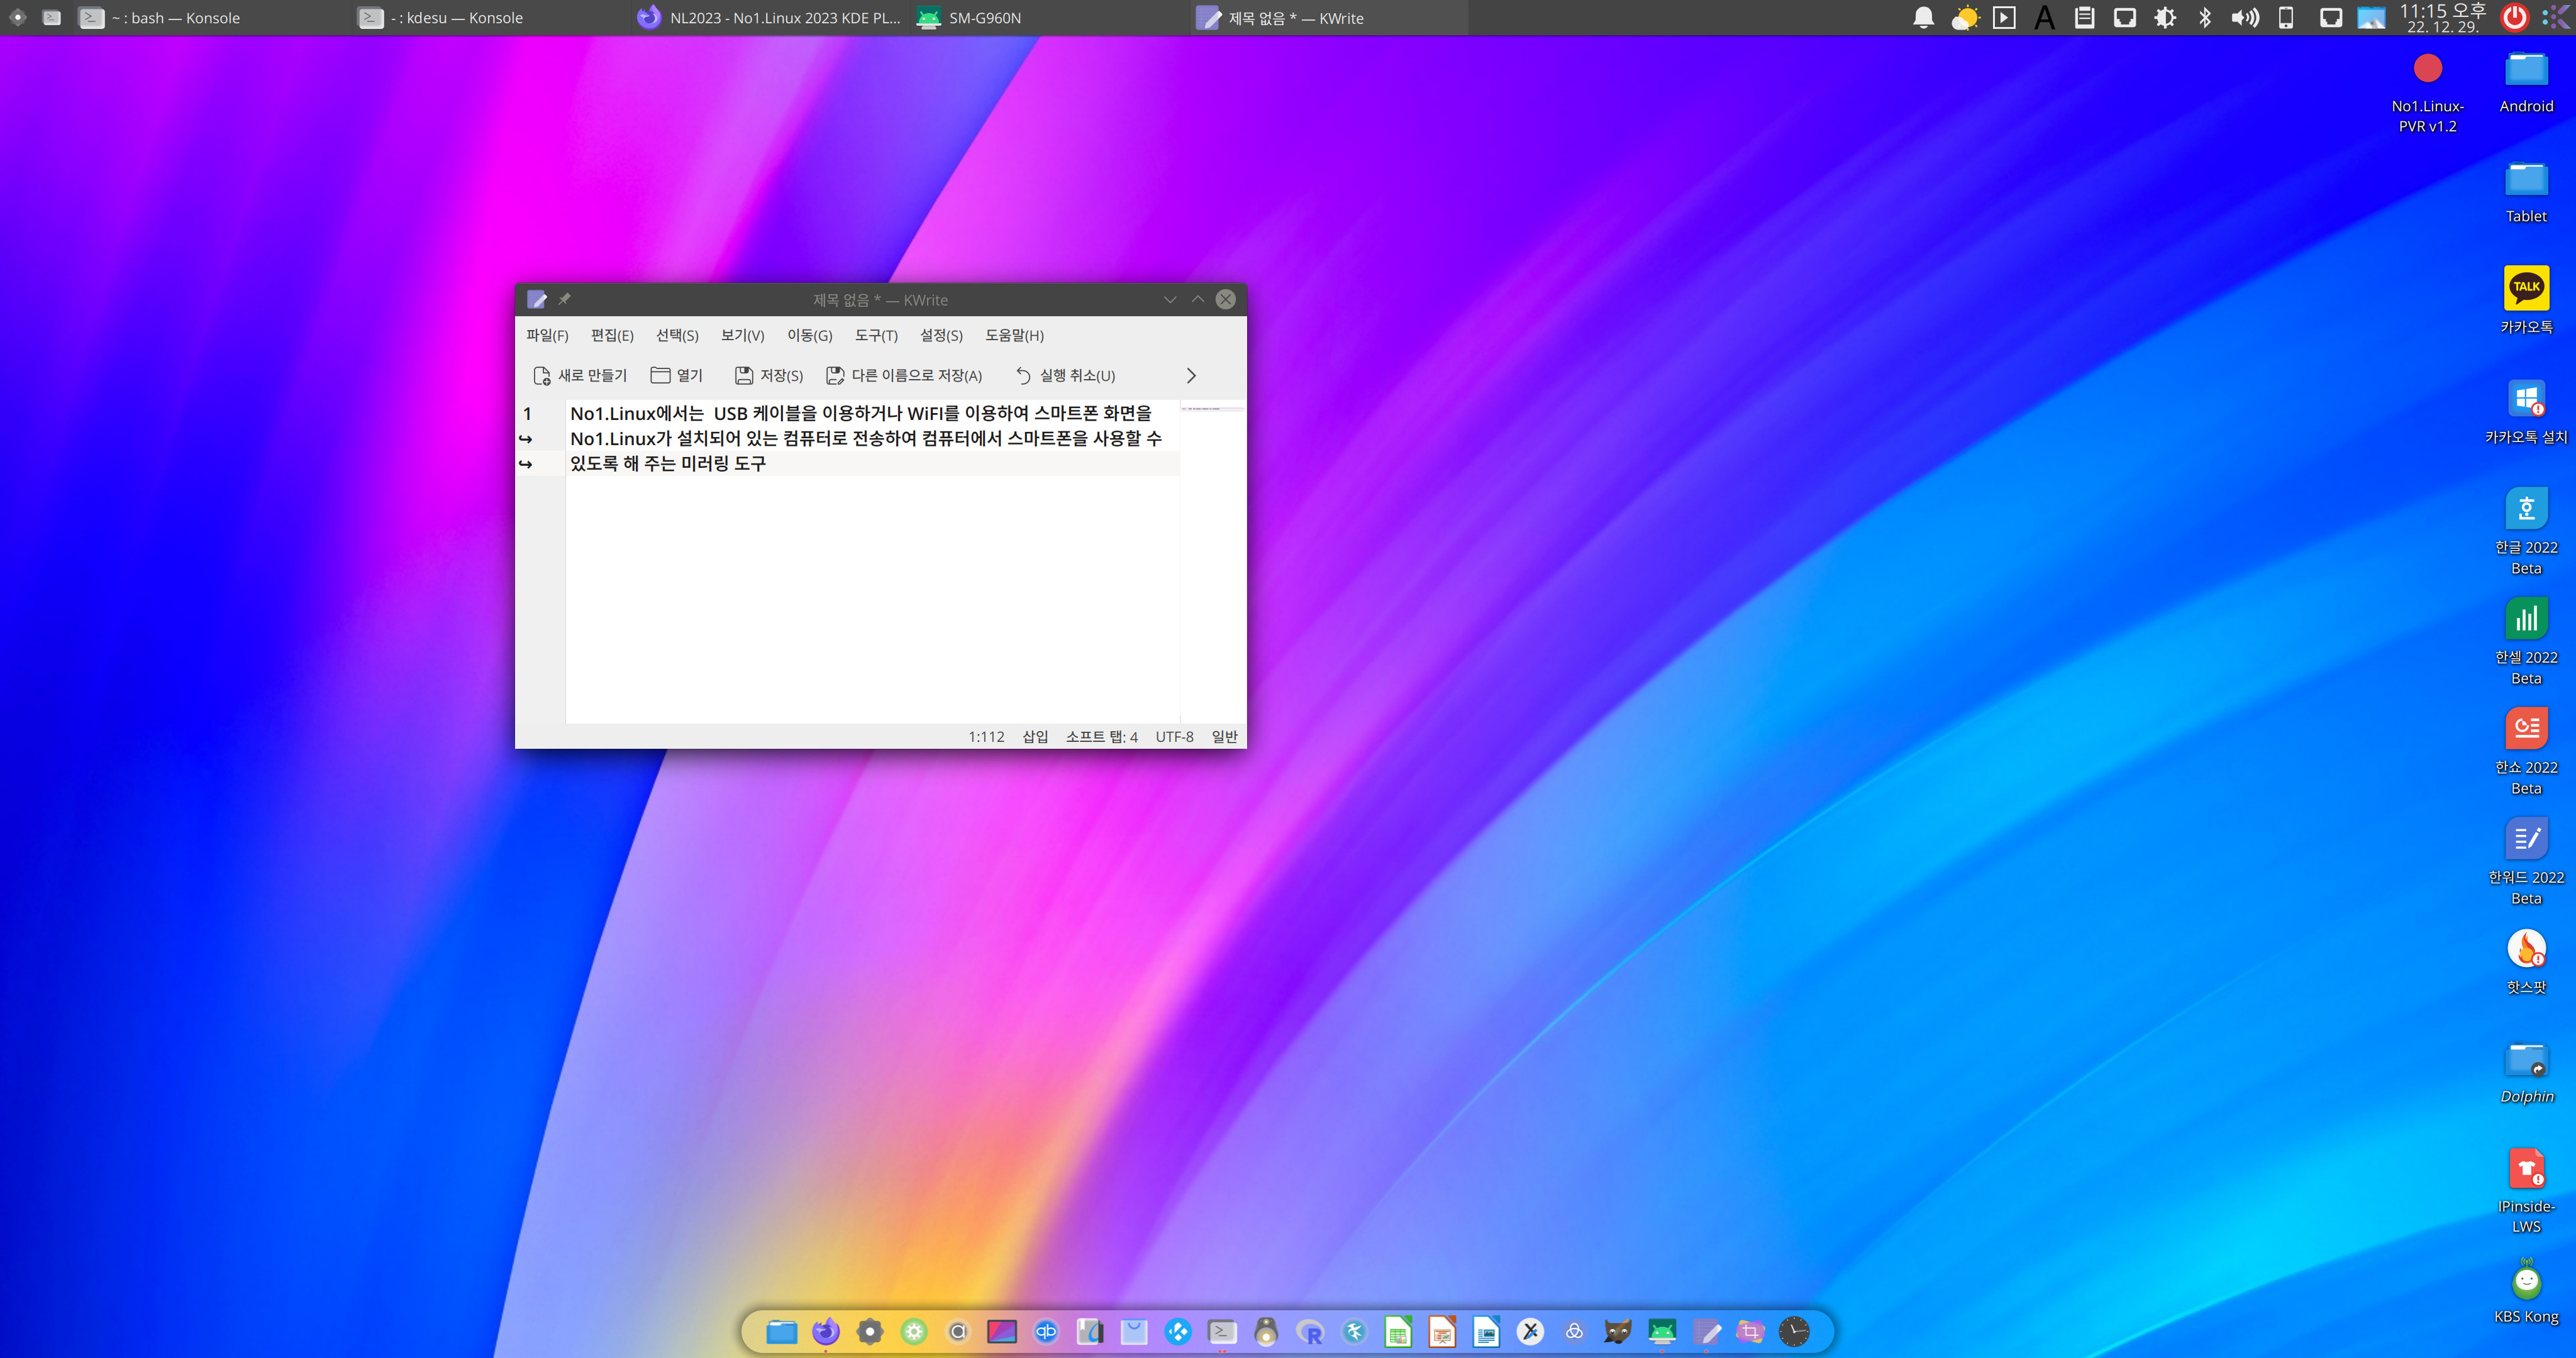Viewport: 2576px width, 1358px height.
Task: Click the phone KDE Connect tray icon
Action: coord(2286,18)
